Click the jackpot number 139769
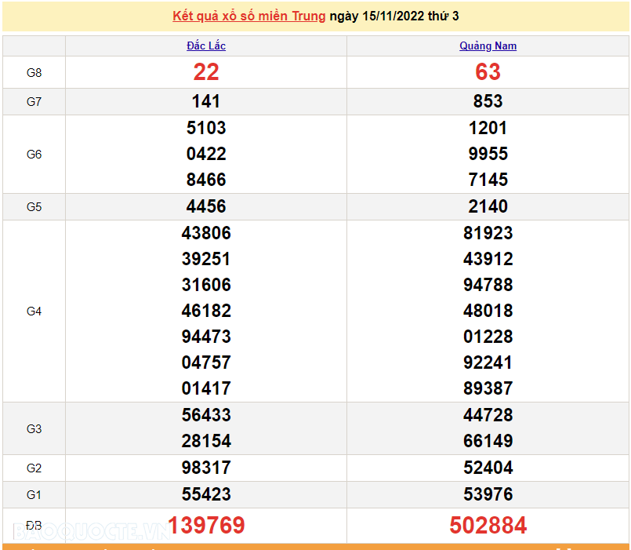 coord(206,526)
